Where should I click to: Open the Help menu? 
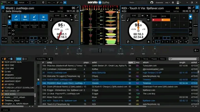point(167,2)
